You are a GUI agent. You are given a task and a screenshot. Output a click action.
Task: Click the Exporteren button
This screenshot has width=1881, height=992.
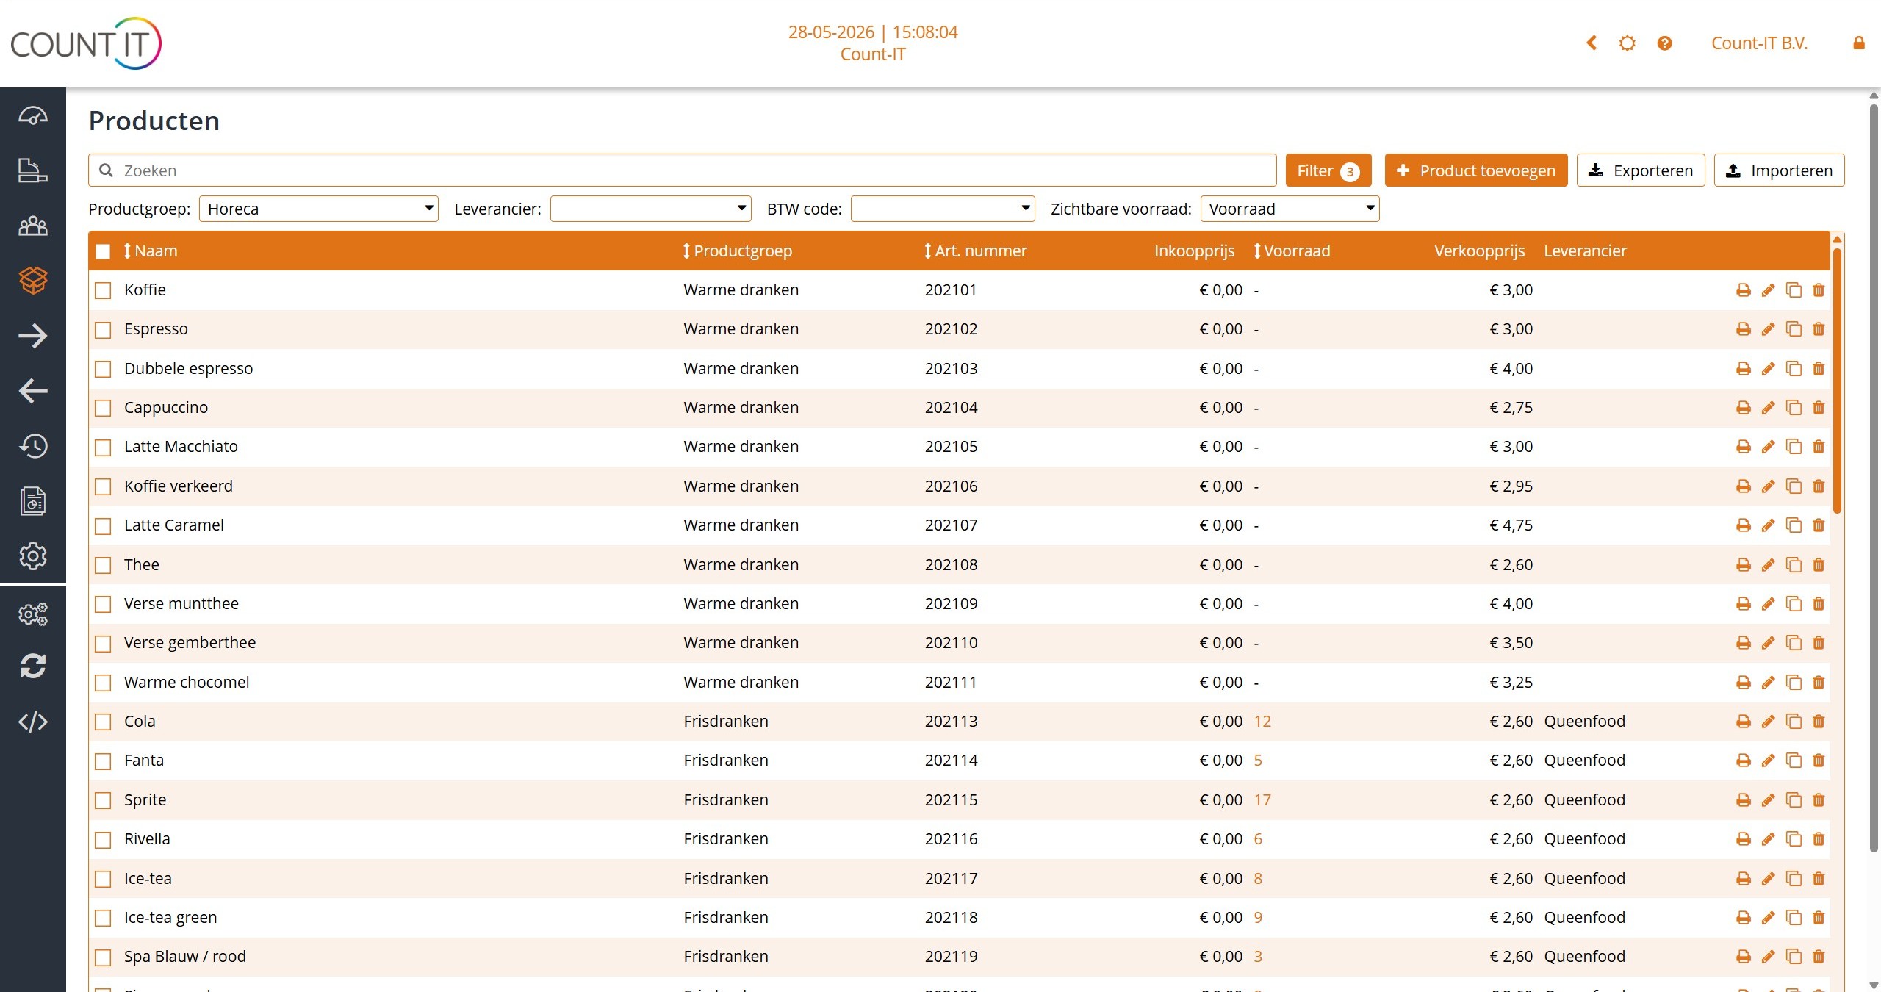point(1640,170)
